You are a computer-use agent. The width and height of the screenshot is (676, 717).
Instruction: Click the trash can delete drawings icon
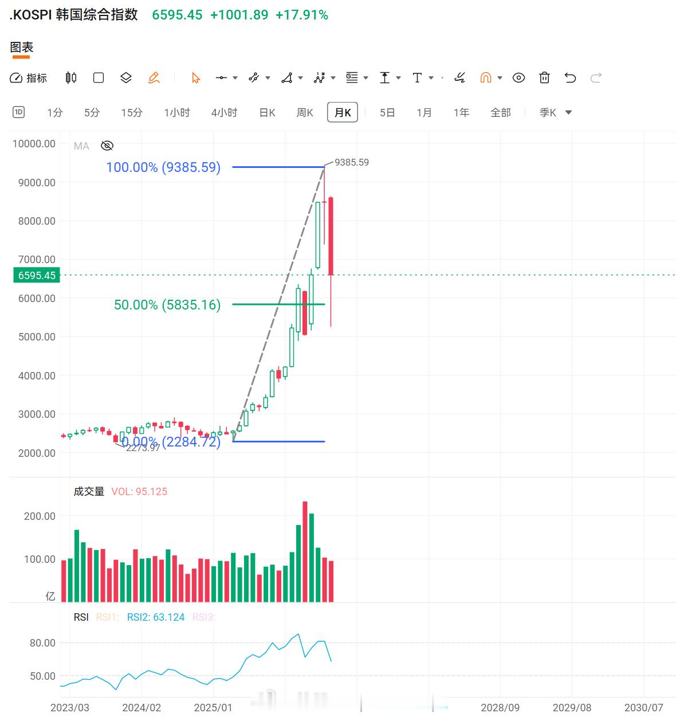[x=544, y=77]
